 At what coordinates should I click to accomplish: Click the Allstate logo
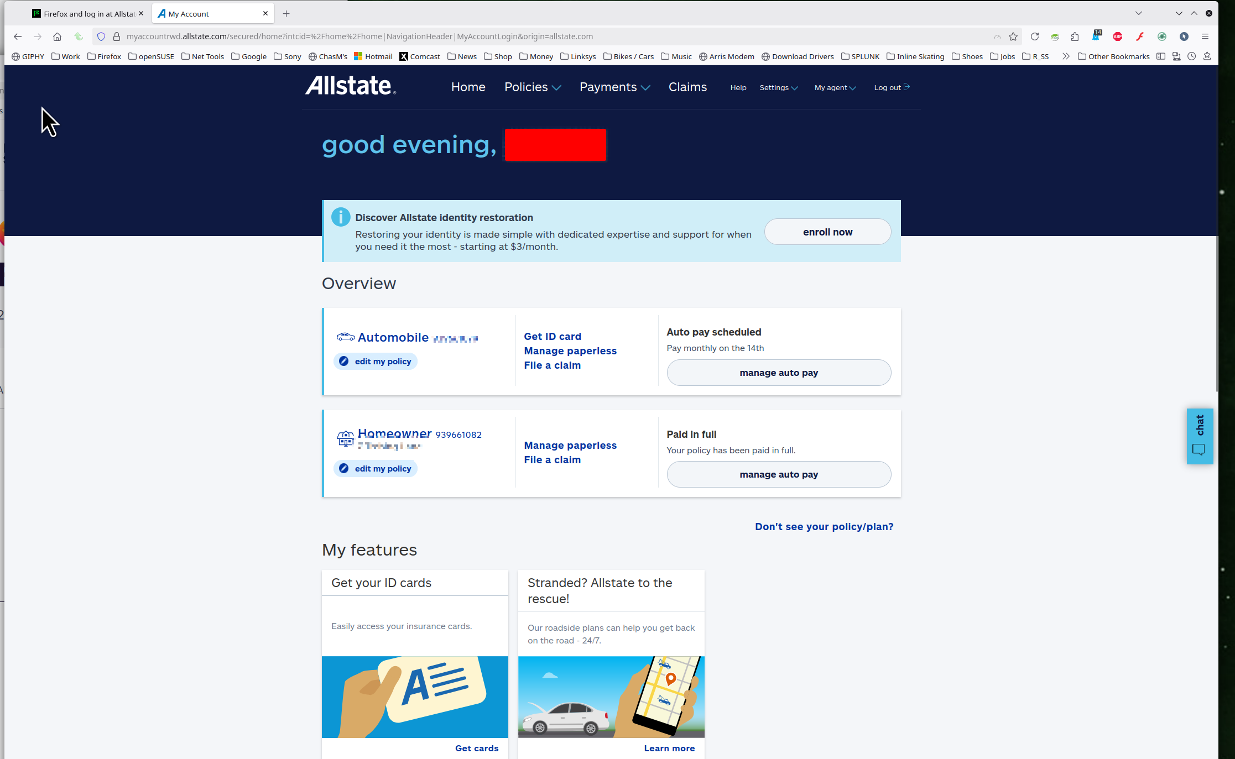click(350, 86)
